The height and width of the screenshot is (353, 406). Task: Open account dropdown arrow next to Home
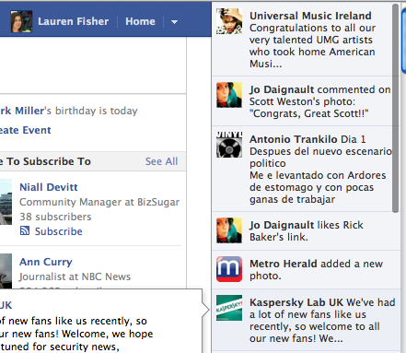(x=174, y=22)
